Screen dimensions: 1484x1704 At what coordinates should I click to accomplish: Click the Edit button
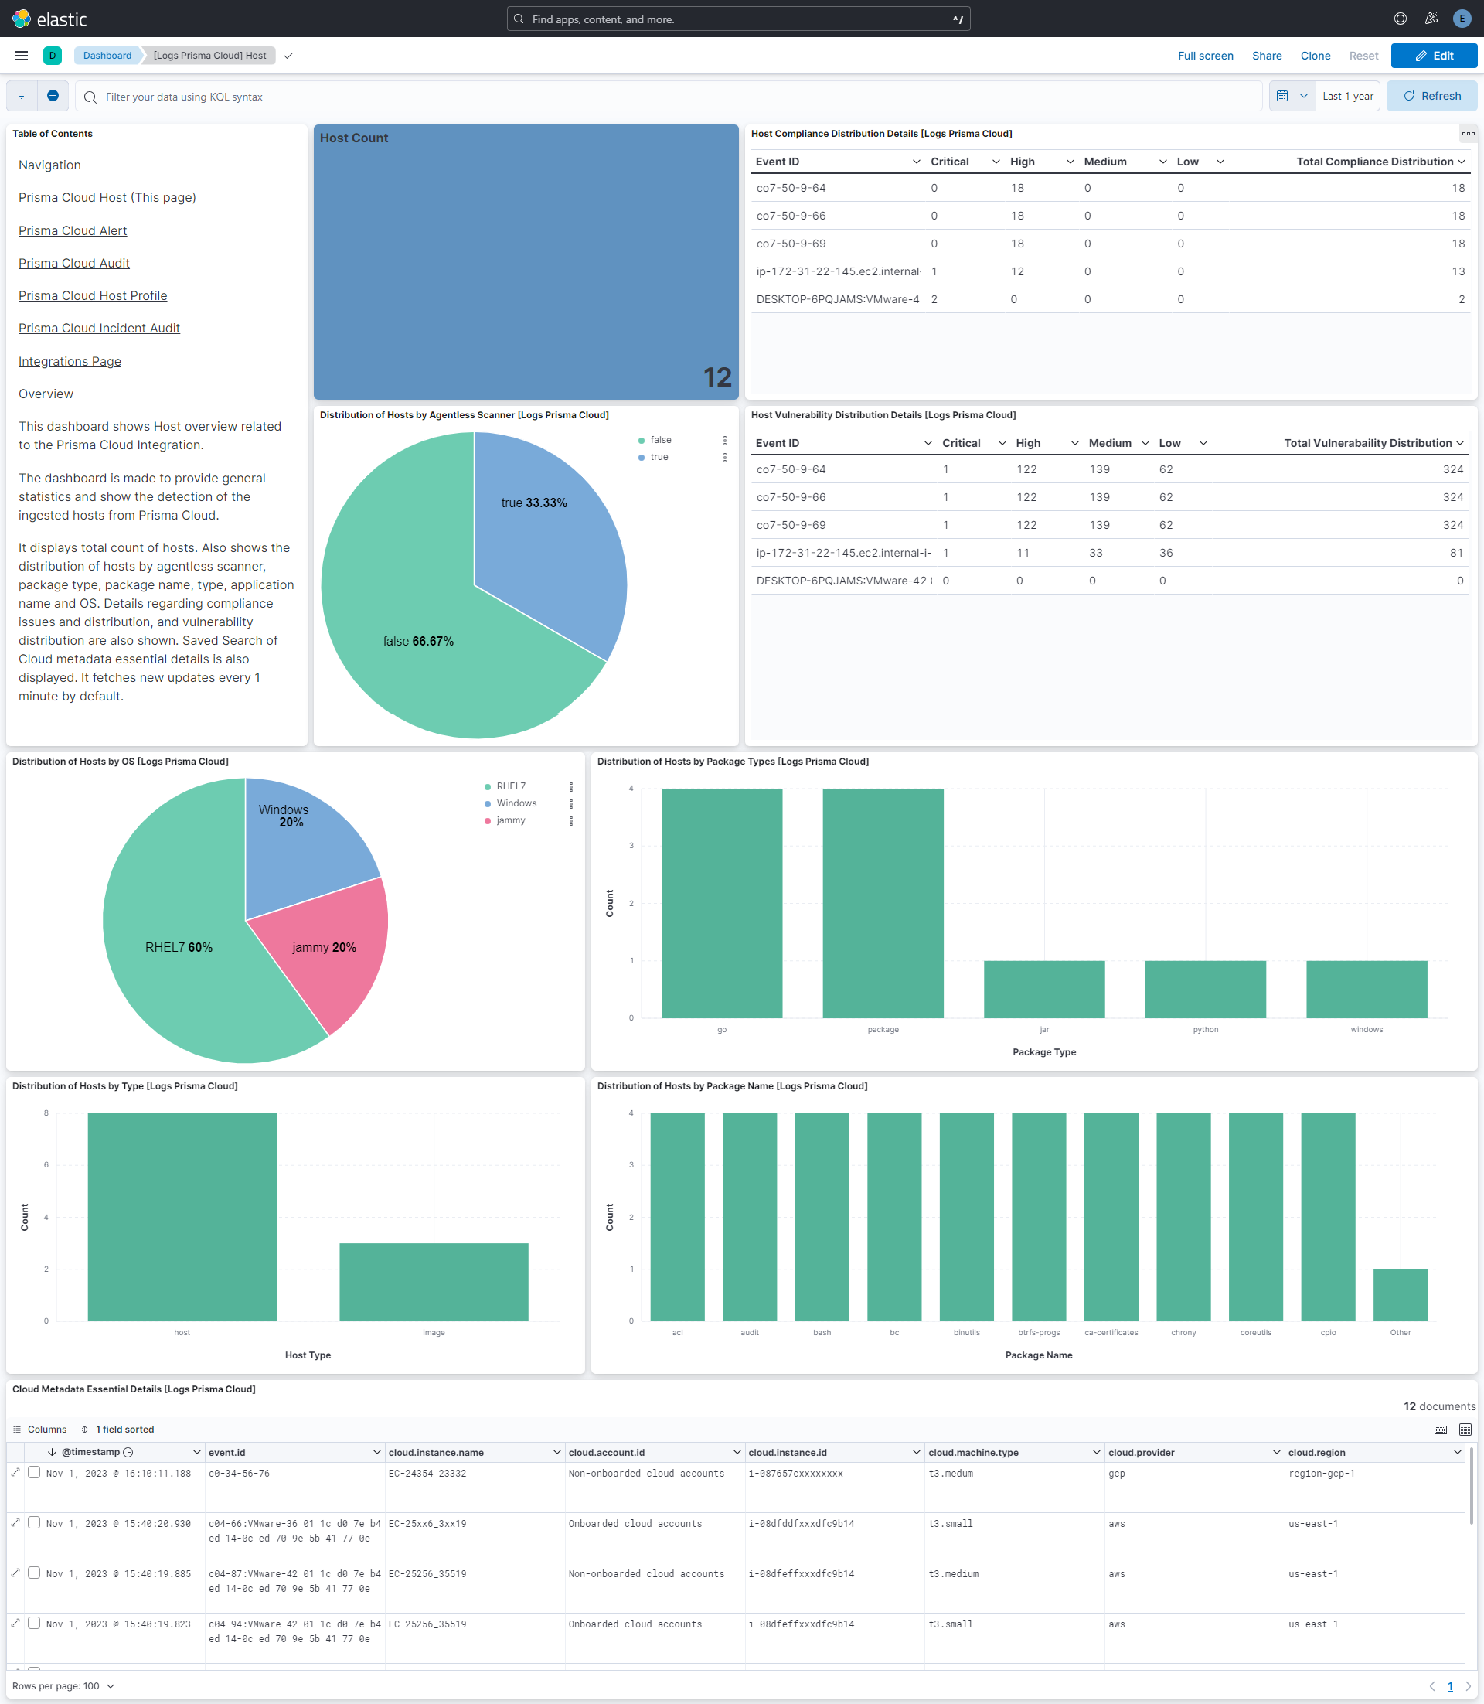click(x=1435, y=56)
